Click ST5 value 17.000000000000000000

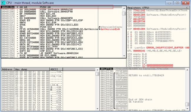(158, 65)
